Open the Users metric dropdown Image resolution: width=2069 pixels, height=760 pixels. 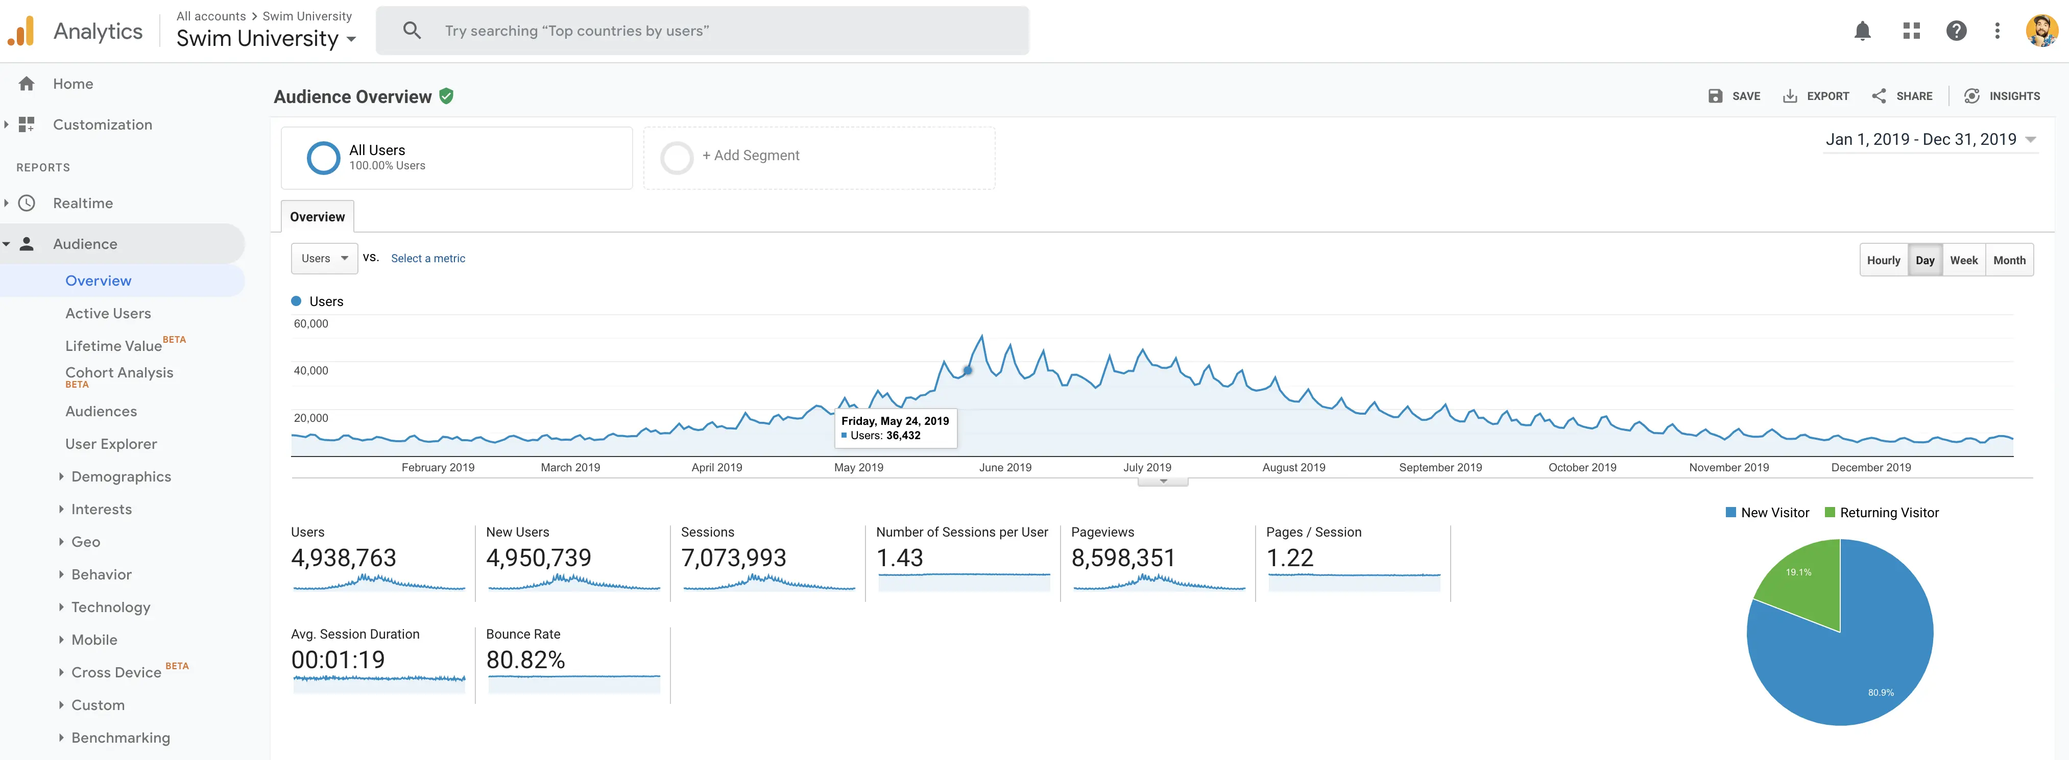[324, 259]
